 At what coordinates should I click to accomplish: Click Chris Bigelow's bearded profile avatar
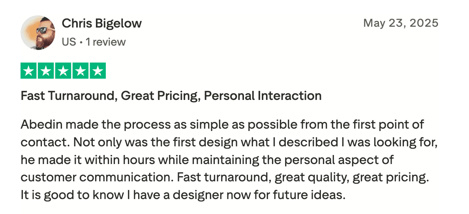pyautogui.click(x=38, y=33)
